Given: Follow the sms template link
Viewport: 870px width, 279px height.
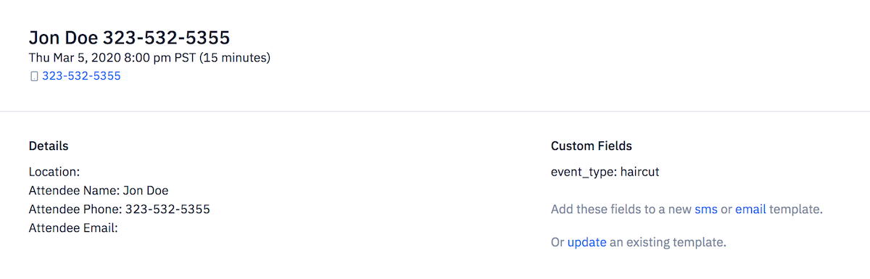Looking at the screenshot, I should click(706, 209).
